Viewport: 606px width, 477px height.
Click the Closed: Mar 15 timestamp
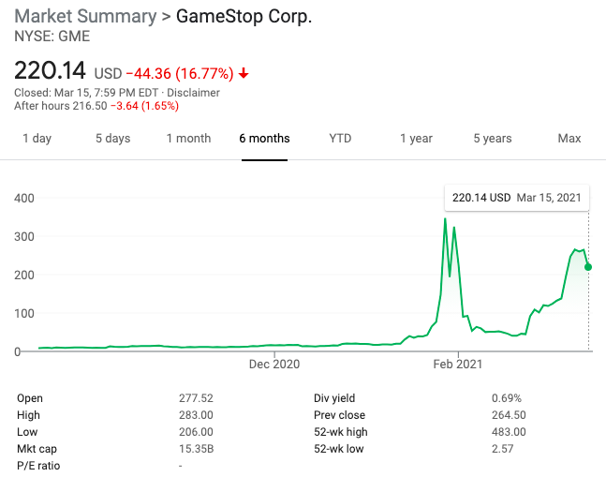86,93
